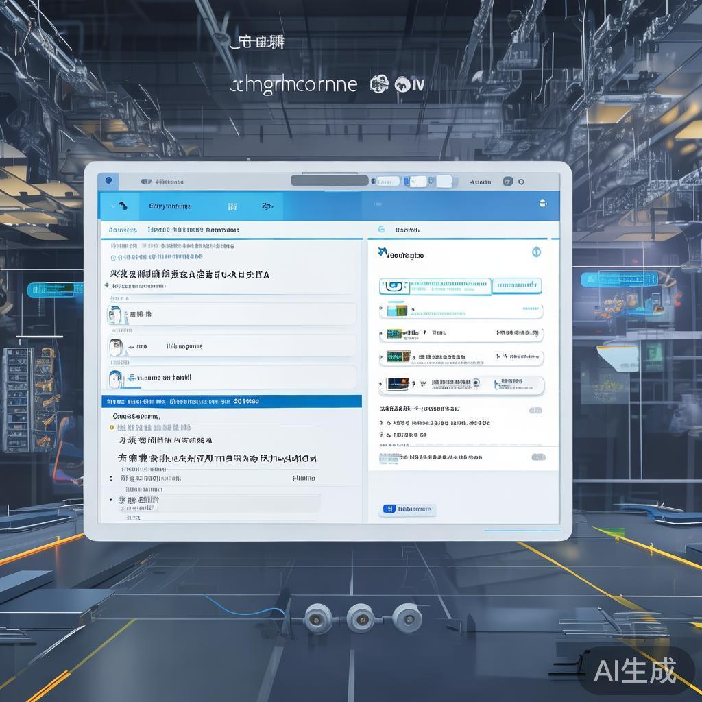This screenshot has height=702, width=702.
Task: Open the chip dropdown in fifth right-panel row
Action: [518, 385]
